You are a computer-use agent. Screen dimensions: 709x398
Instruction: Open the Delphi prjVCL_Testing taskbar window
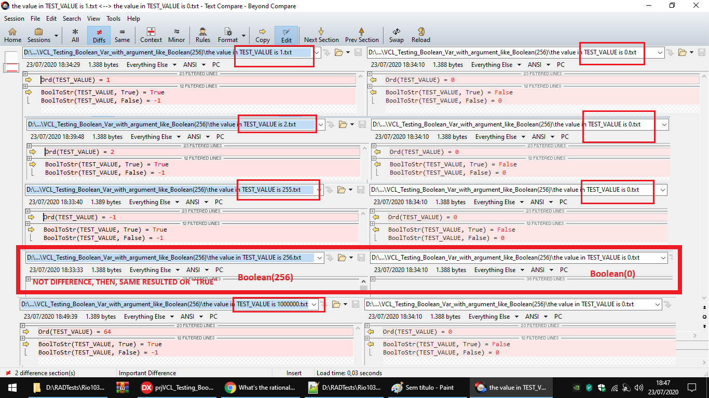[x=179, y=387]
